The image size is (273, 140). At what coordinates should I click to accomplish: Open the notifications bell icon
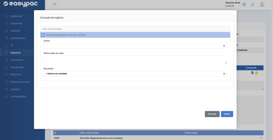pyautogui.click(x=252, y=5)
